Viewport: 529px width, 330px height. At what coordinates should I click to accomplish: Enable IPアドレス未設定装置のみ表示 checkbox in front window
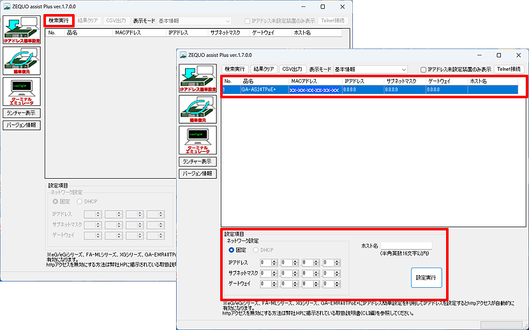click(423, 70)
